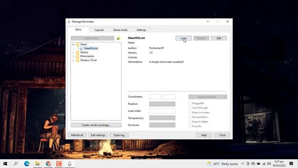Click the Heart folder icon
Viewport: 298px width, 168px height.
click(77, 44)
